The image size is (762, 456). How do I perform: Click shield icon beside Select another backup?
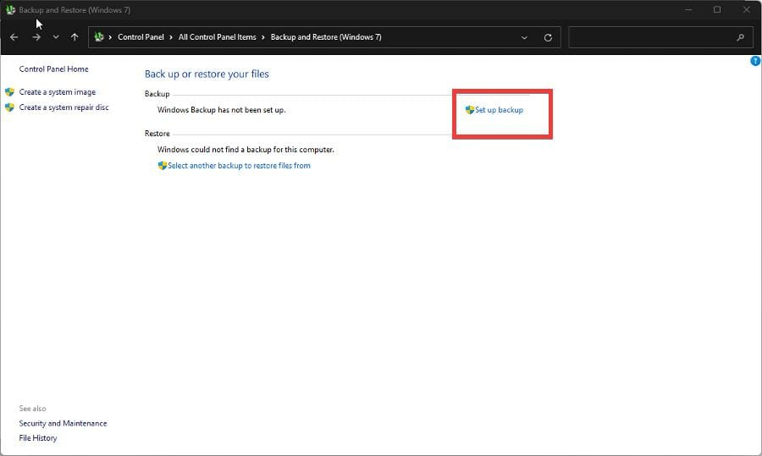[163, 166]
